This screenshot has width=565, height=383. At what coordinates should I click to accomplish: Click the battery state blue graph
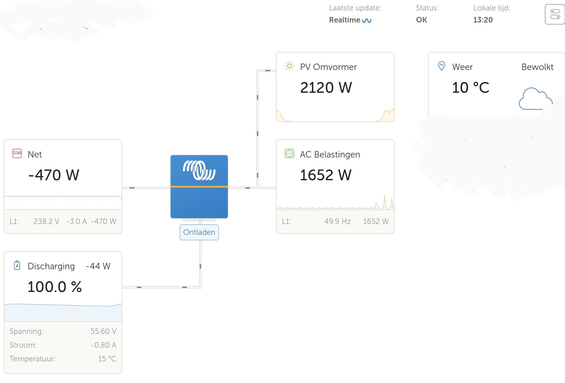coord(63,312)
